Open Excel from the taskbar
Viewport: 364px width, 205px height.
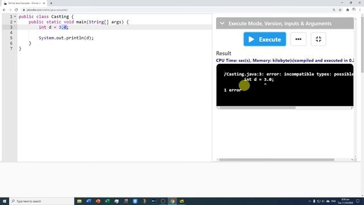pos(107,201)
